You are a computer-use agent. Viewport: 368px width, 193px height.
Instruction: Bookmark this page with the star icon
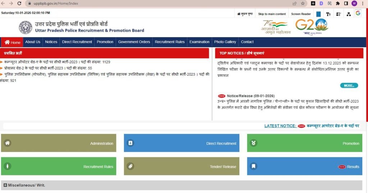303,3
